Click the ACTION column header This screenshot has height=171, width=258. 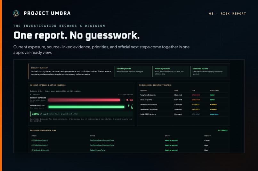click(x=34, y=136)
